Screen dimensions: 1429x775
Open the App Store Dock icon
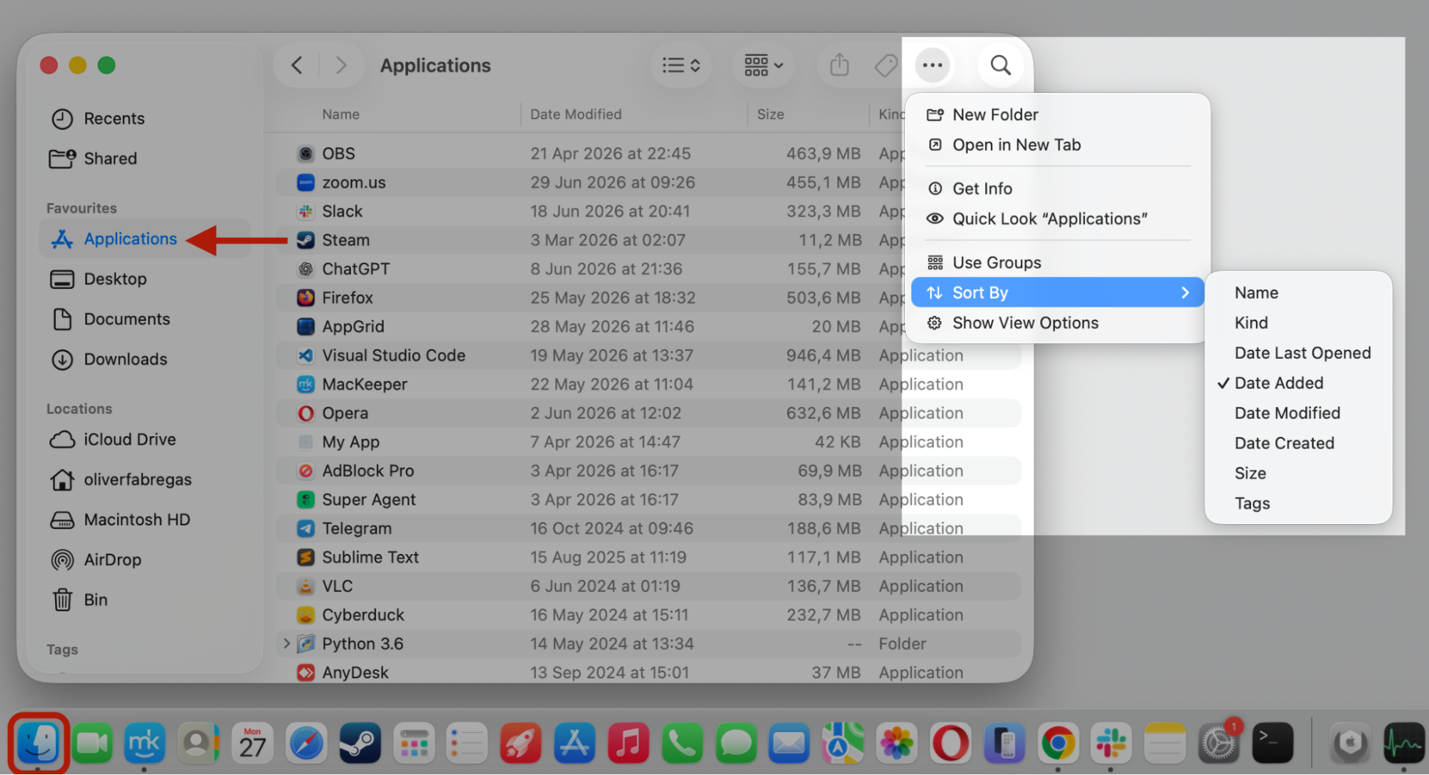click(575, 744)
